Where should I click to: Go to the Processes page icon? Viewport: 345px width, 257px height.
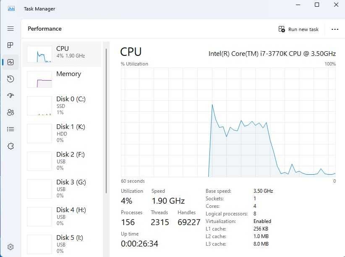point(10,45)
